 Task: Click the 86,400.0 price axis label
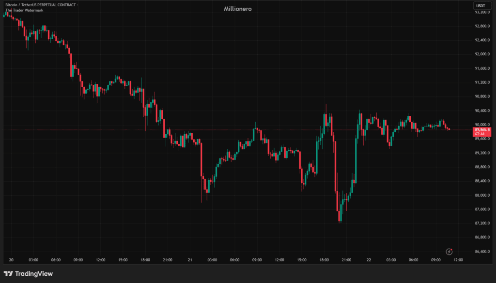(482, 252)
